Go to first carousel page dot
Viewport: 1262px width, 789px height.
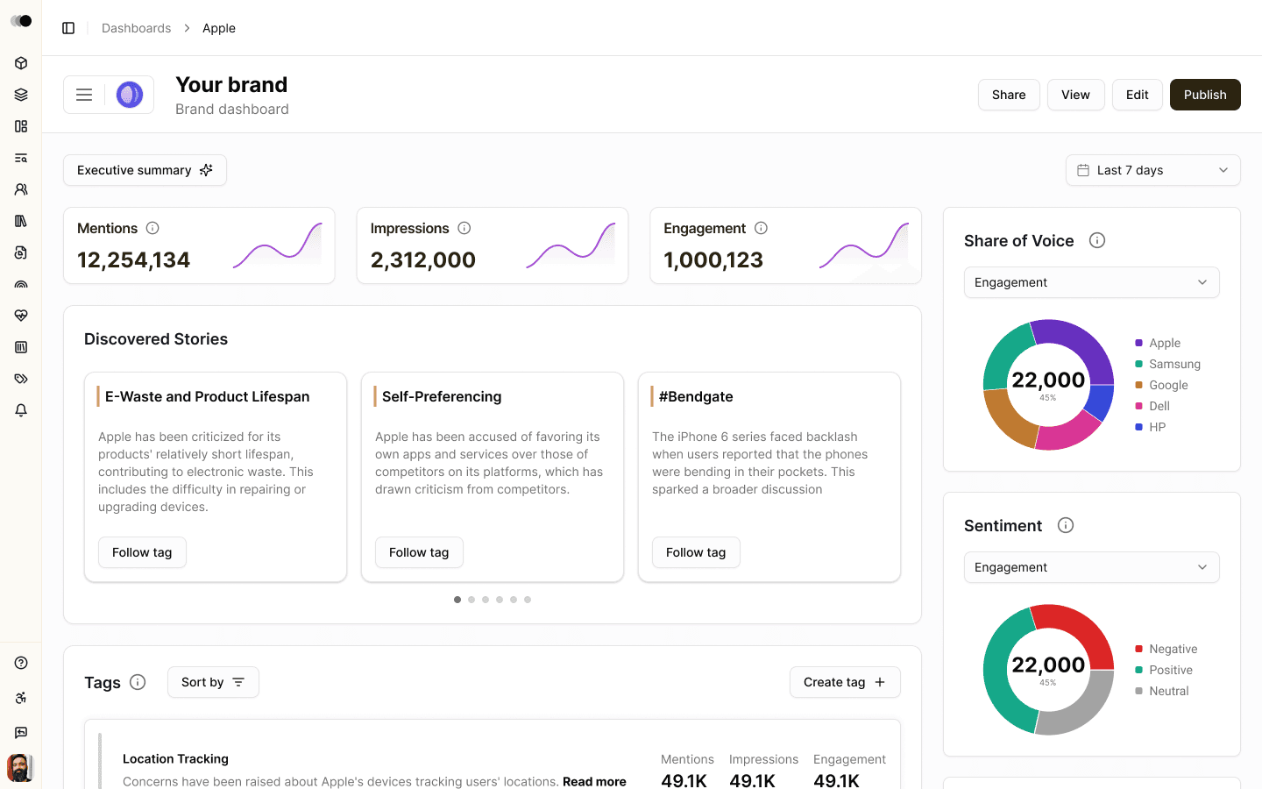pos(457,600)
